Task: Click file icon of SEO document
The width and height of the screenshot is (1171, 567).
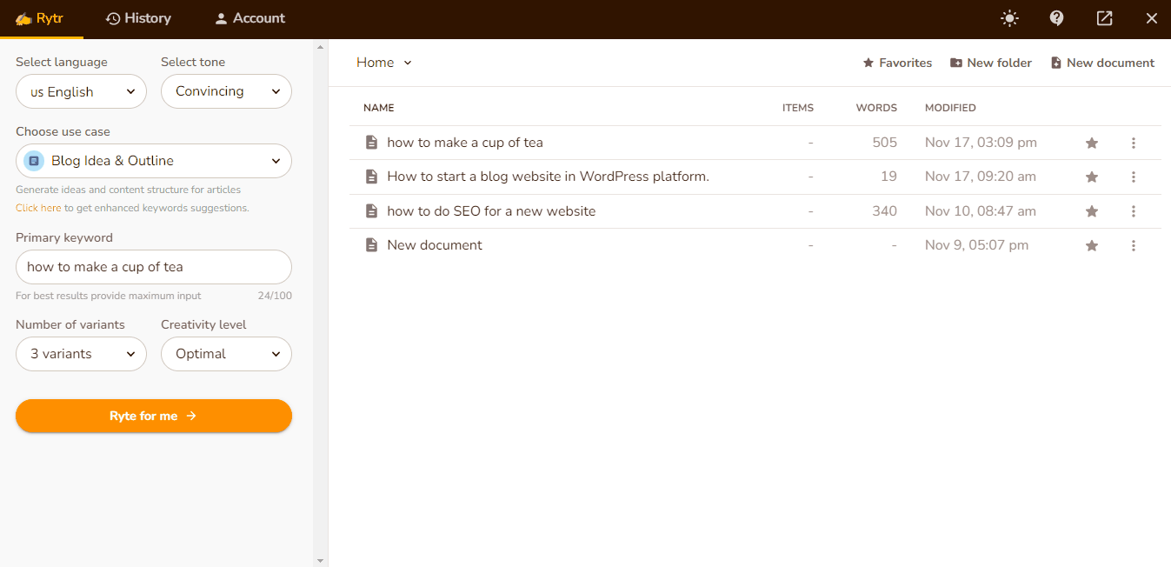Action: (371, 211)
